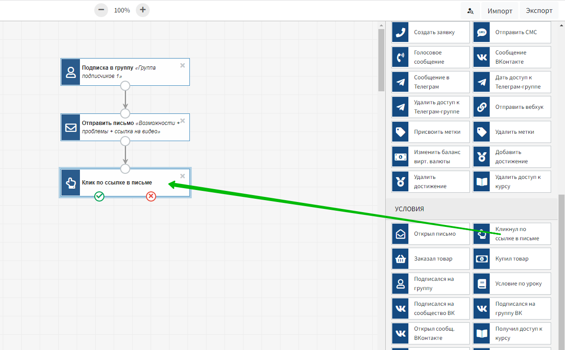Choose Открыл сообщ. ВКонтакте VK icon

[401, 333]
